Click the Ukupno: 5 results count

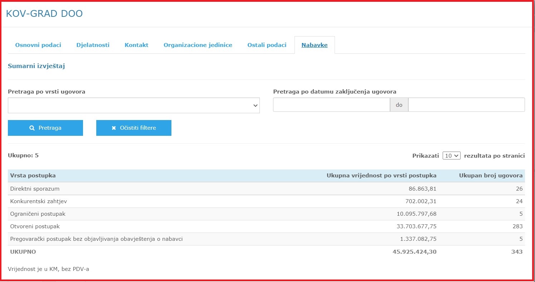(x=23, y=156)
